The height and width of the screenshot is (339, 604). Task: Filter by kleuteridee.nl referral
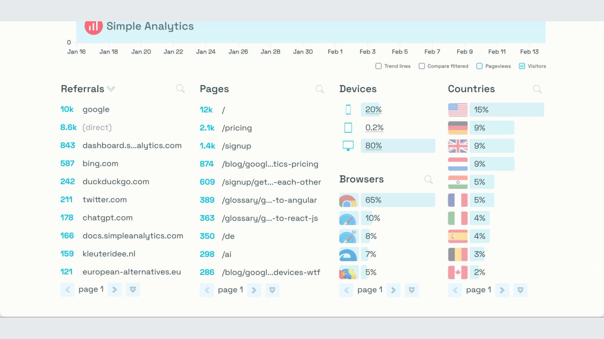coord(109,253)
